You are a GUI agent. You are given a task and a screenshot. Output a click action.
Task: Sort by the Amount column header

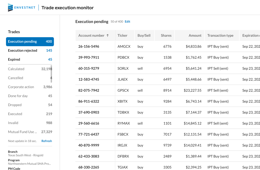195,35
